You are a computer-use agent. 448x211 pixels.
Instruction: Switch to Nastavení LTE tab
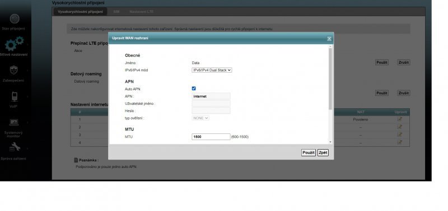(142, 12)
